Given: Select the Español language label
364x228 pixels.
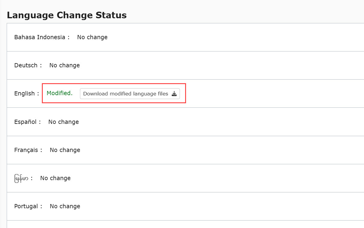Looking at the screenshot, I should point(25,122).
